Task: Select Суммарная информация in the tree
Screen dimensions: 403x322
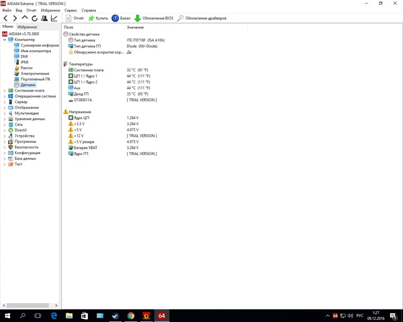Action: (x=37, y=45)
